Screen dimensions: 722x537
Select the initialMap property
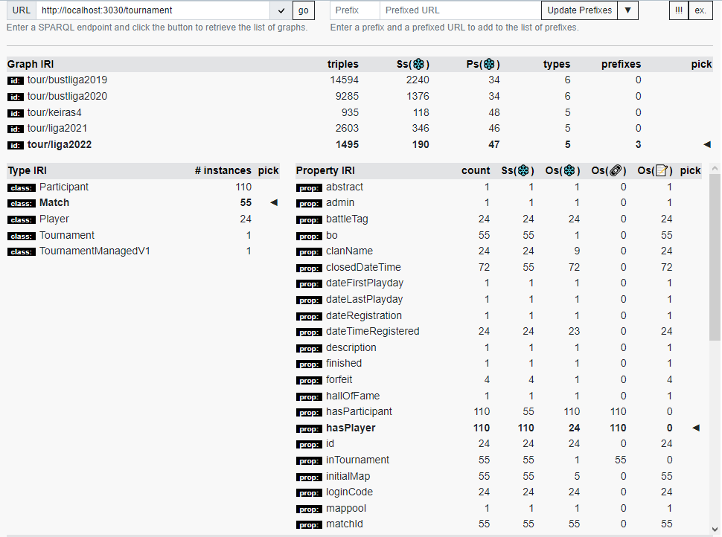[348, 476]
